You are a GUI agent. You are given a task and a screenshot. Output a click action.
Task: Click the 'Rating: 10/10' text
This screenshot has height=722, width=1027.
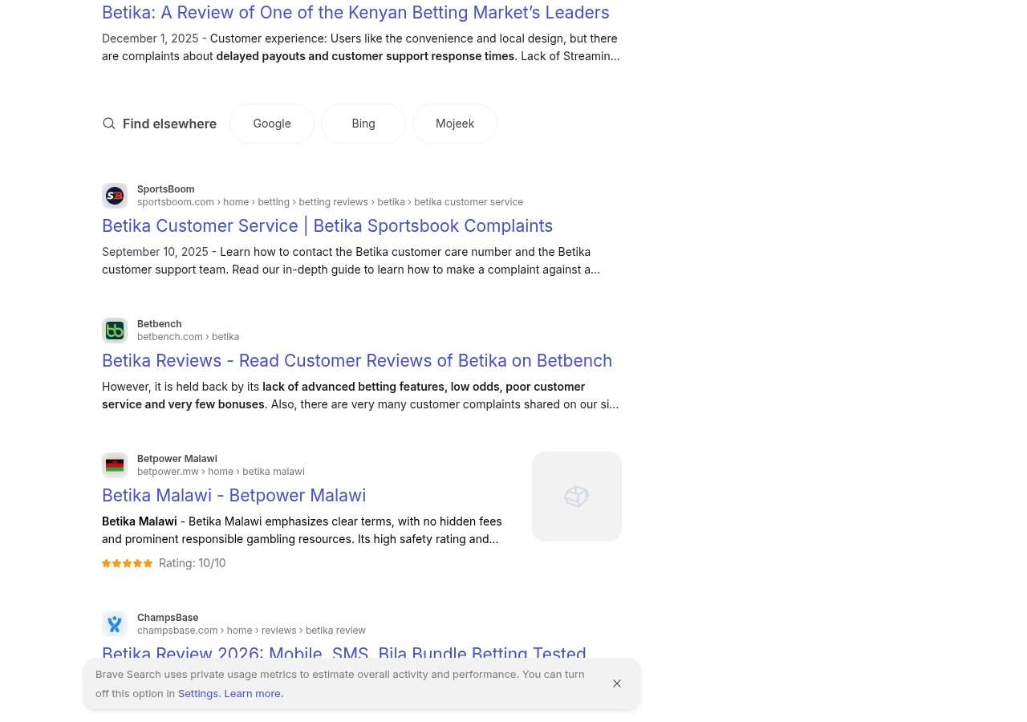coord(193,564)
